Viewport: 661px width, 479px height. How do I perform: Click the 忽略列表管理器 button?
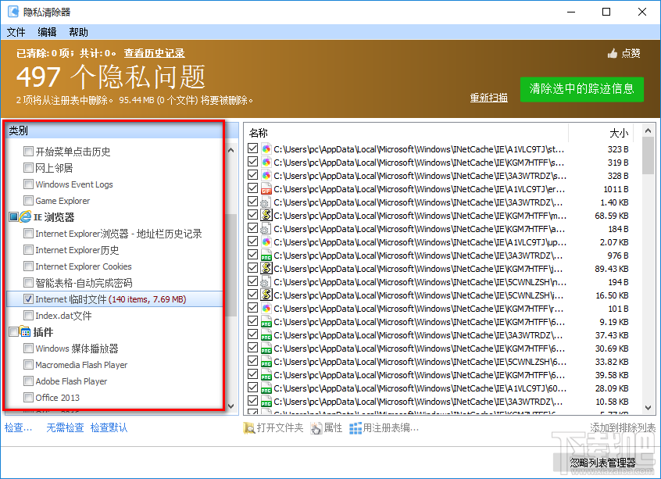[x=602, y=463]
